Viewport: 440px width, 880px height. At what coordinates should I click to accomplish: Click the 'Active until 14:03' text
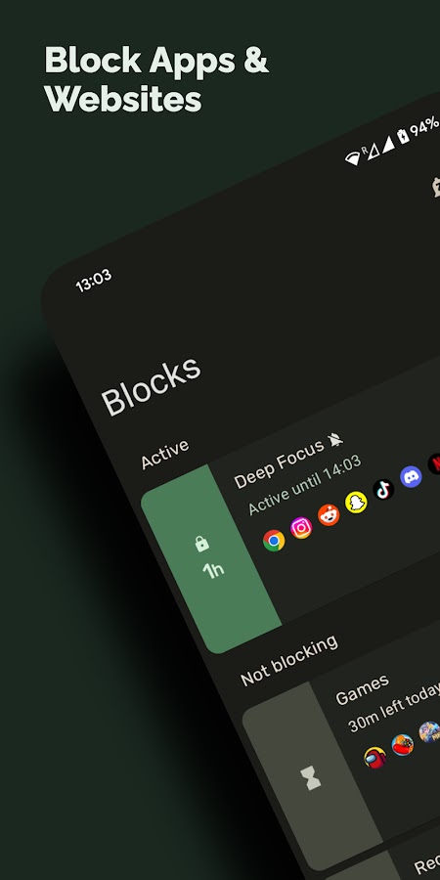[x=297, y=485]
